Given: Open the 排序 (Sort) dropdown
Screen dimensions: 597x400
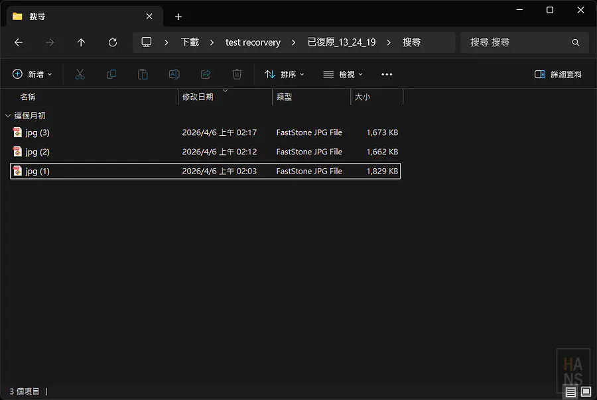Looking at the screenshot, I should (x=285, y=74).
